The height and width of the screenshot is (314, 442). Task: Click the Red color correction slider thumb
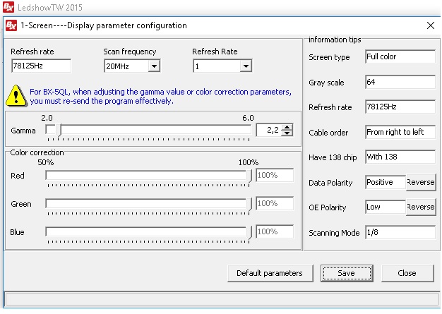point(249,176)
